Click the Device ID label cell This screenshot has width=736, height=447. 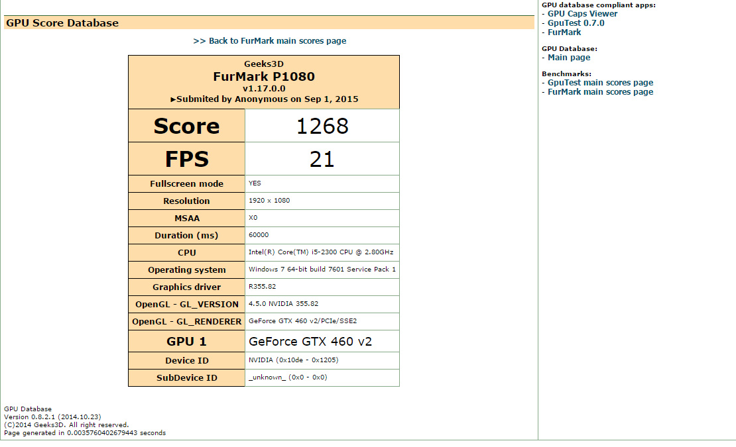pyautogui.click(x=186, y=360)
